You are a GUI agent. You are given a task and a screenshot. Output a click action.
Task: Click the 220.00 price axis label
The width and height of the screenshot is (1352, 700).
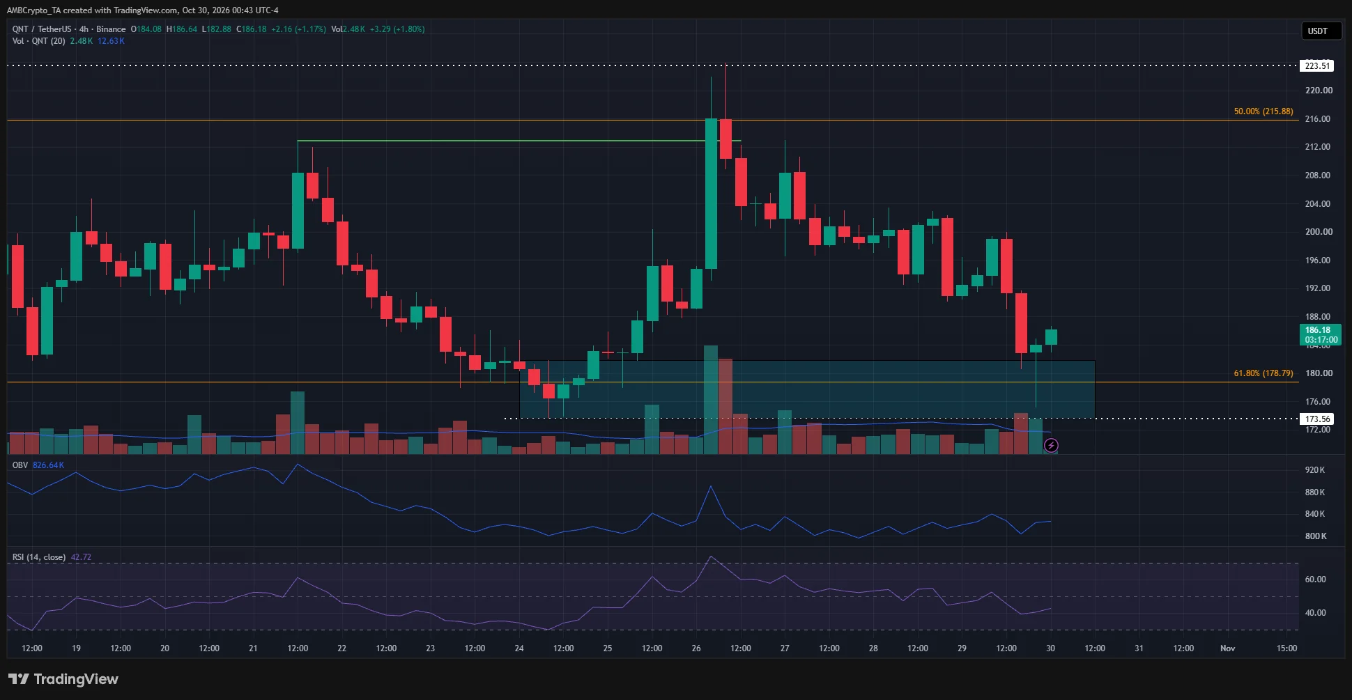pos(1319,91)
